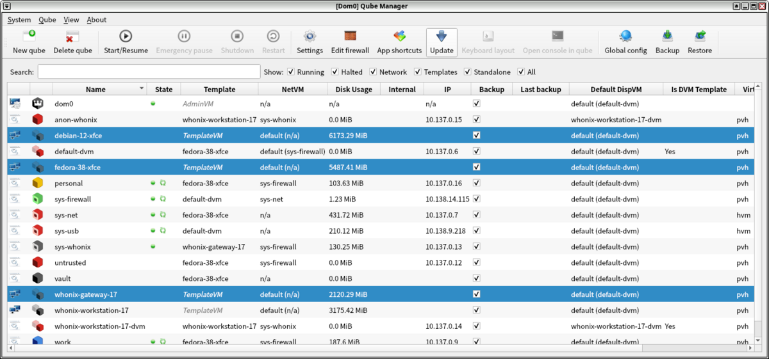Click the New qube toolbar icon

(x=29, y=36)
